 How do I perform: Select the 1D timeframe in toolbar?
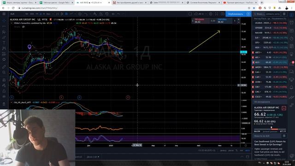coord(41,14)
